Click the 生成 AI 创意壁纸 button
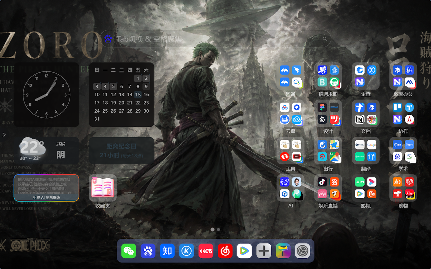Screen dimensions: 431x269 [46, 198]
